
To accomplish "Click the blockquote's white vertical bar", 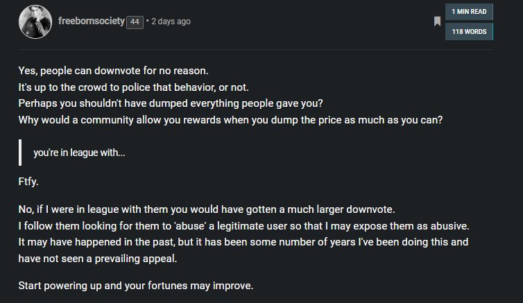I will (20, 153).
